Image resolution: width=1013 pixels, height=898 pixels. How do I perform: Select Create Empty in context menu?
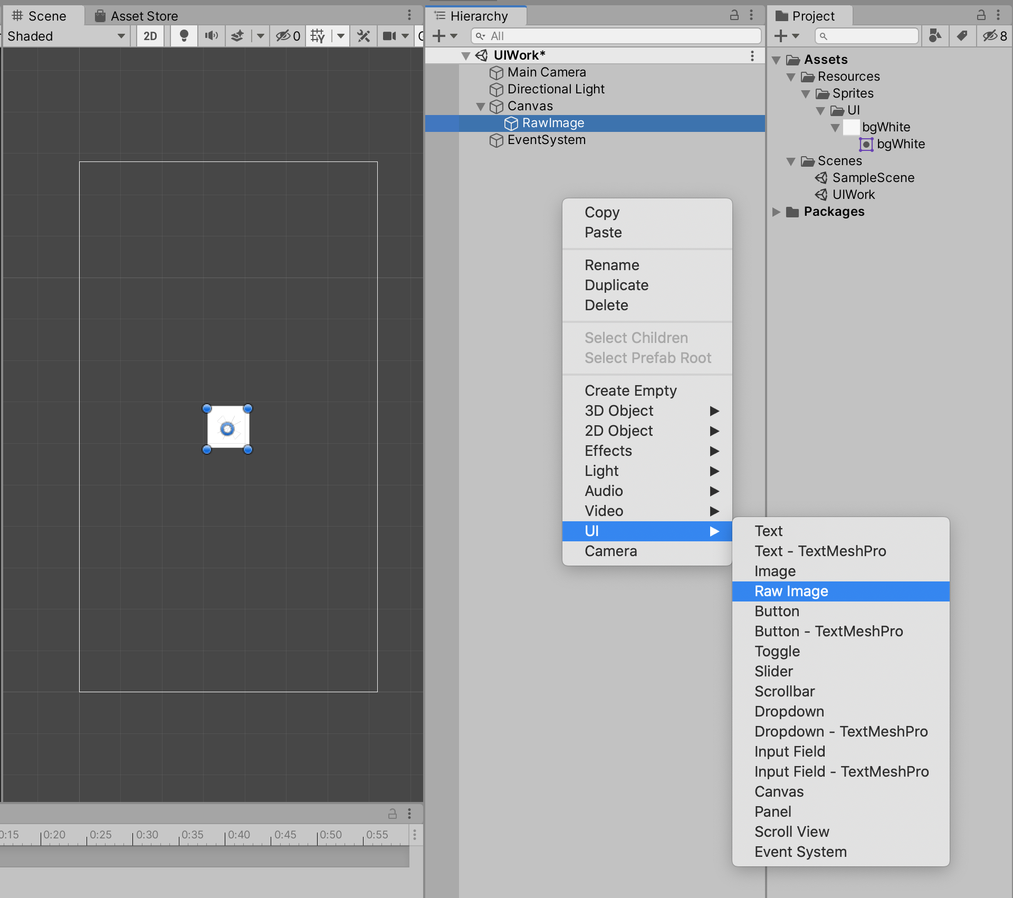[630, 391]
